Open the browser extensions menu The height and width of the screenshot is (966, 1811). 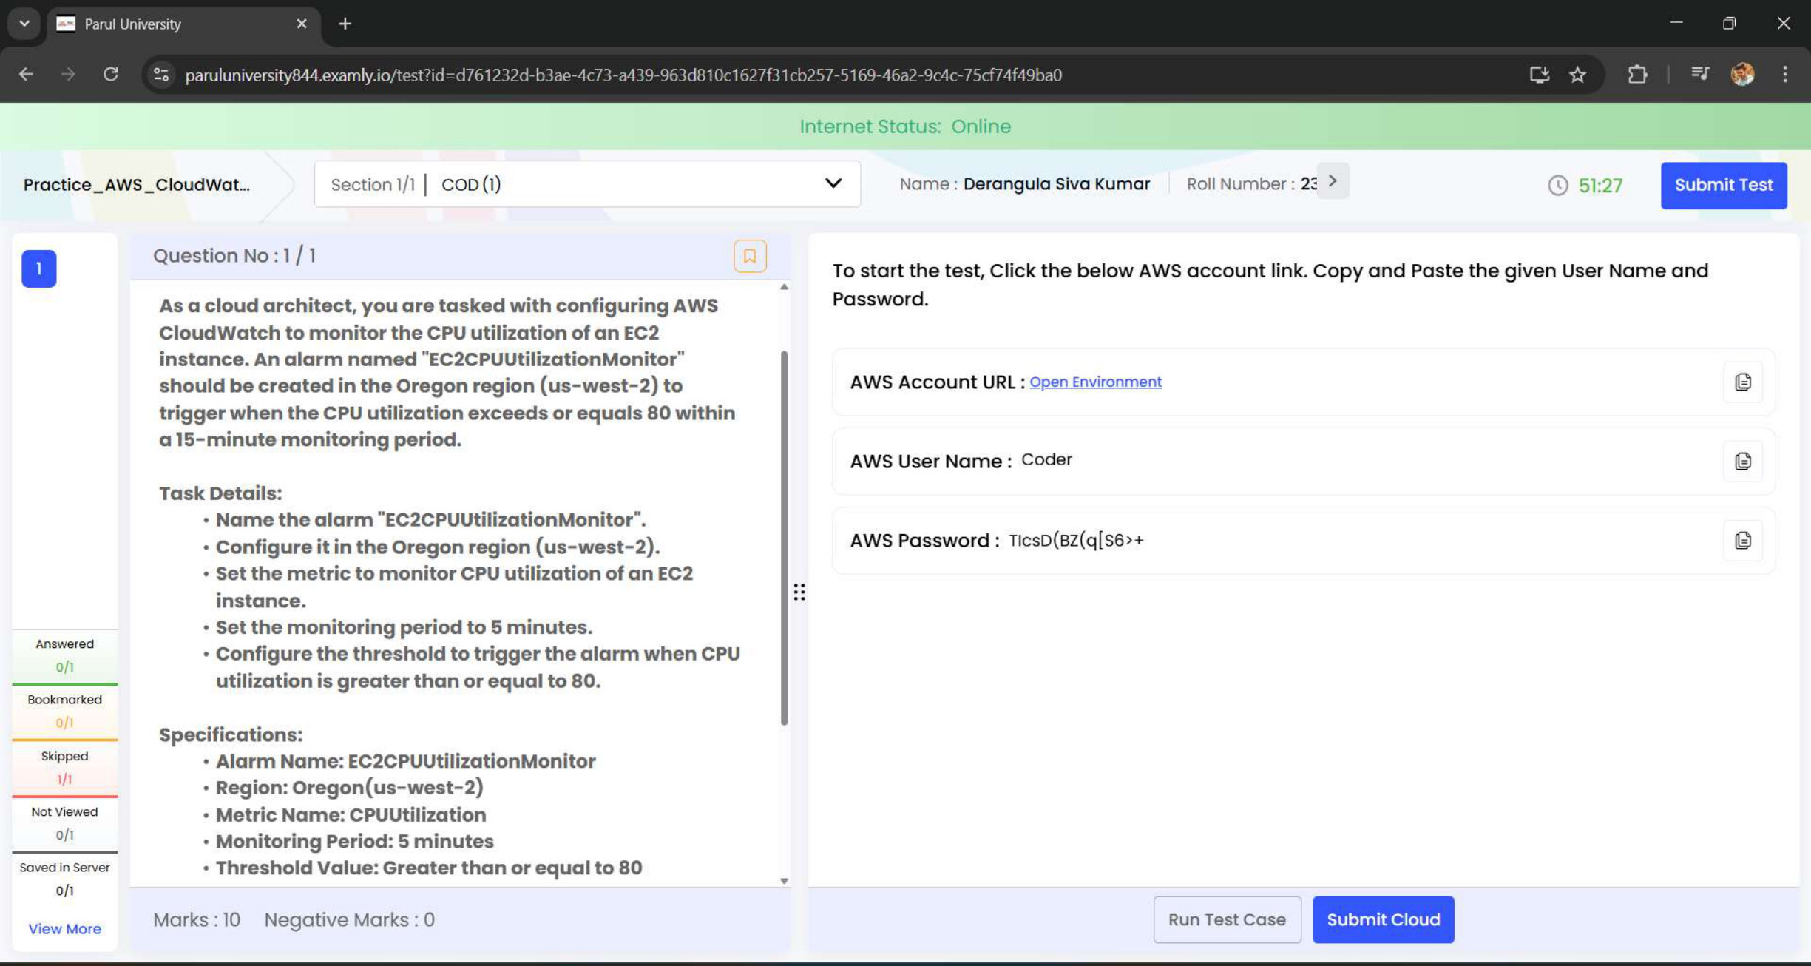(1637, 75)
